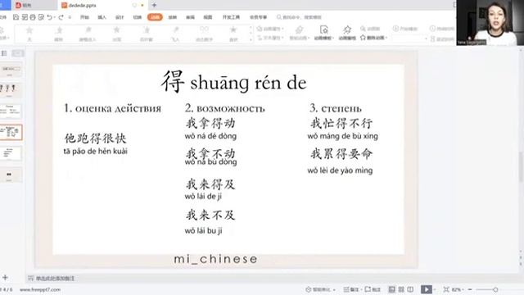The height and width of the screenshot is (295, 524).
Task: Open the undo history dropdown arrow
Action: click(55, 17)
